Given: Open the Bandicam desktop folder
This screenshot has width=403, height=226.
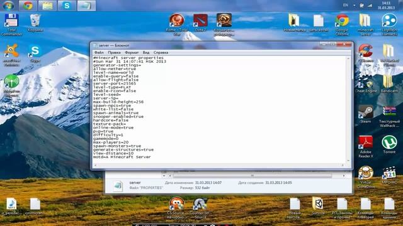Looking at the screenshot, I should pos(389,83).
